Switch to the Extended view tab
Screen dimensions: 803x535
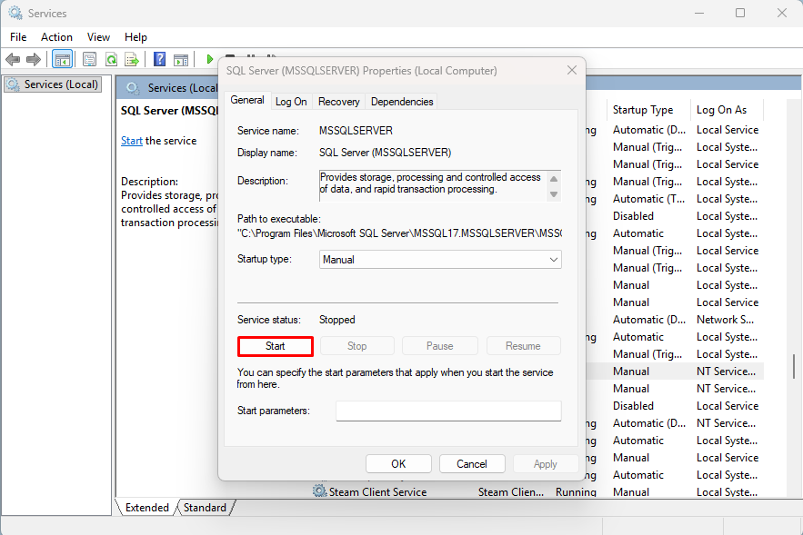pyautogui.click(x=147, y=508)
